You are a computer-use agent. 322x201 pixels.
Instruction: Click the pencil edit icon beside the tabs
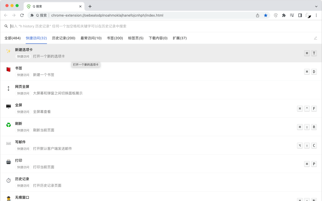pos(315,38)
